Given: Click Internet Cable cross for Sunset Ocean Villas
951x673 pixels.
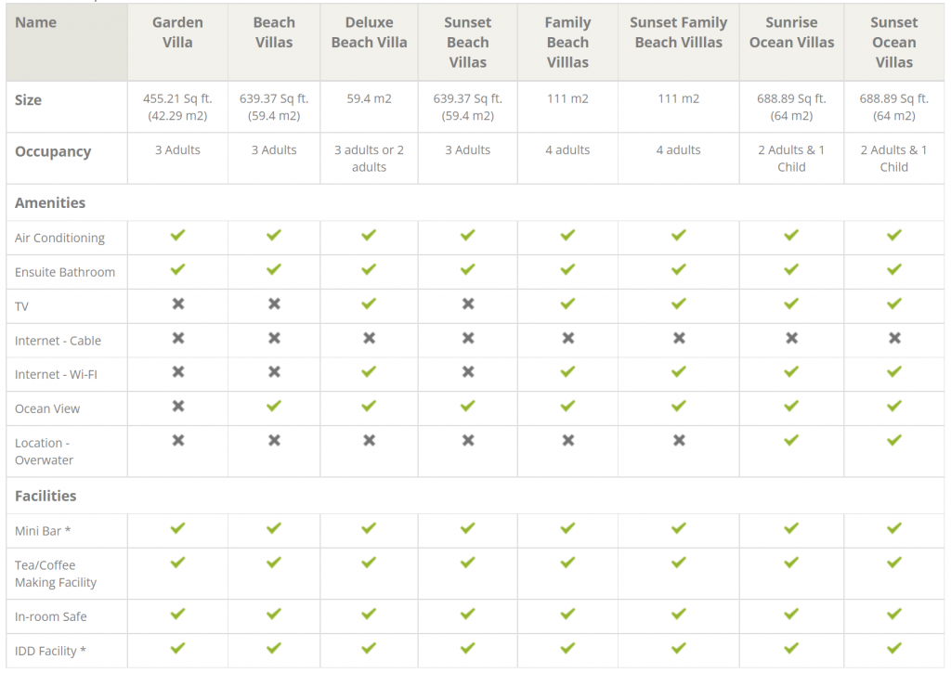Looking at the screenshot, I should pos(894,338).
